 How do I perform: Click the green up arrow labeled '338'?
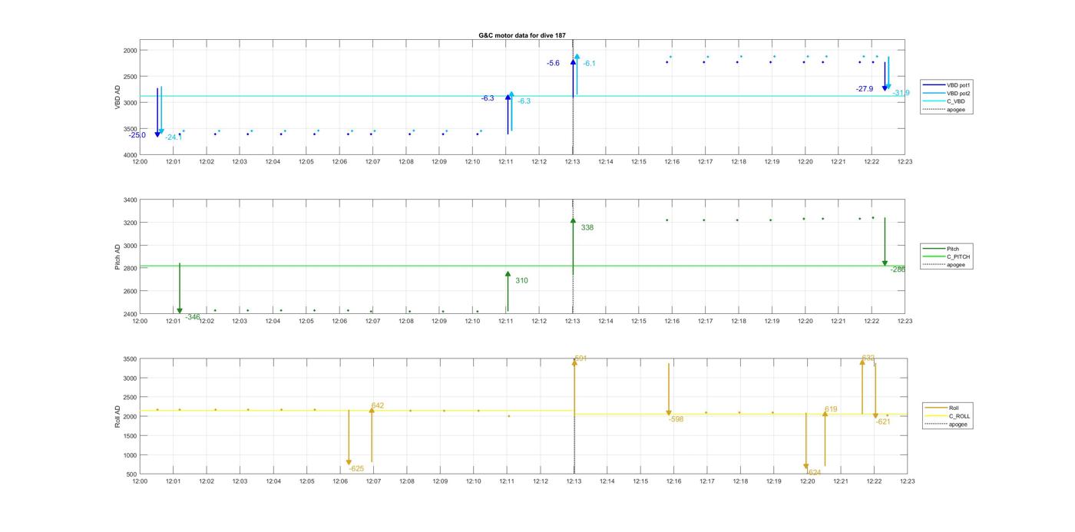click(573, 246)
